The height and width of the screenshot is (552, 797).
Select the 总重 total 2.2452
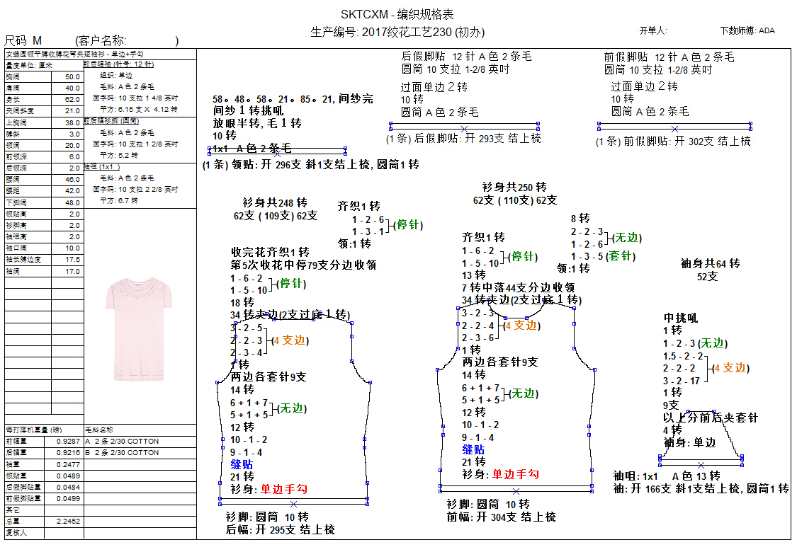pos(68,521)
